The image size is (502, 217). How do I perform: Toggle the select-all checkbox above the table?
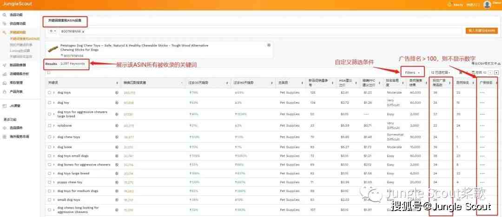[49, 73]
